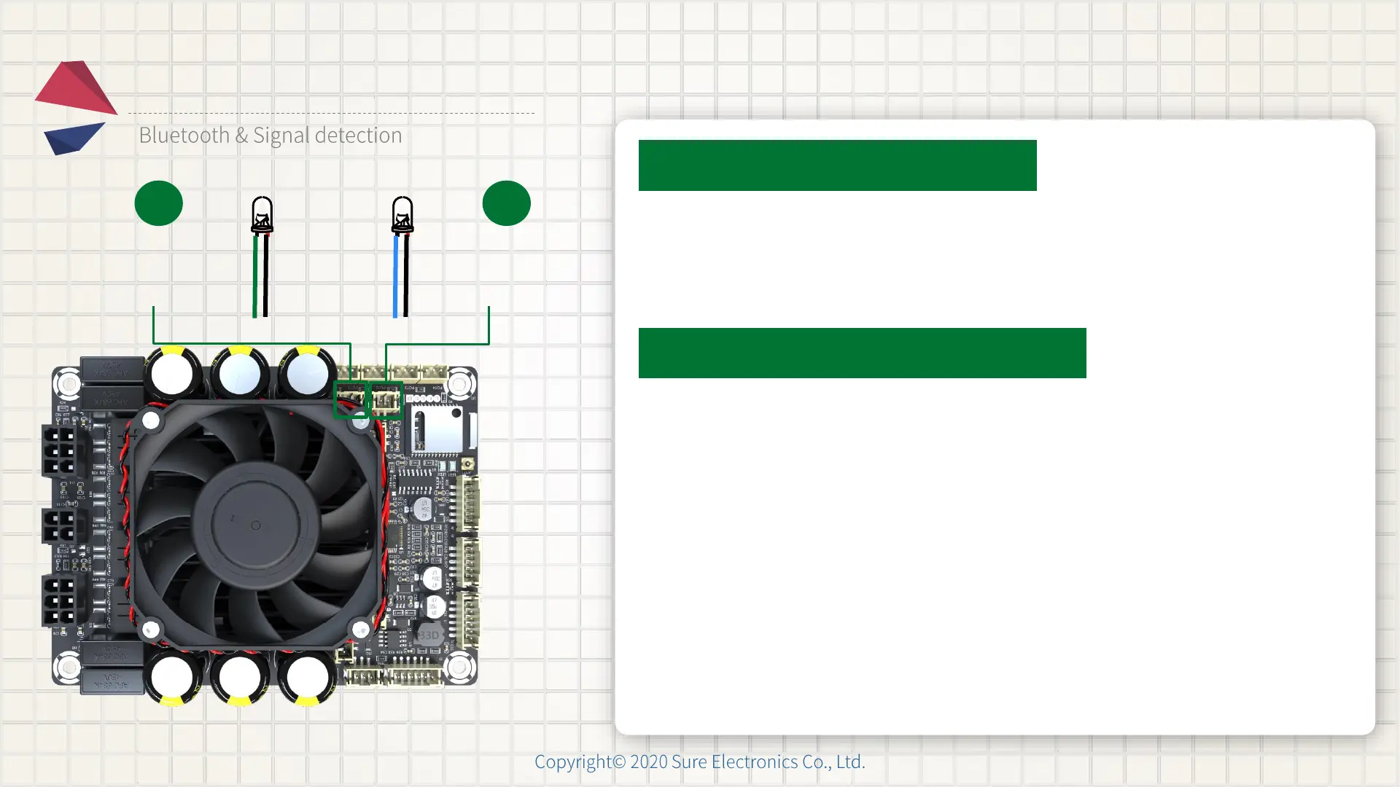Click the 'Bluetooth & Signal detection' heading
This screenshot has width=1400, height=787.
click(270, 136)
